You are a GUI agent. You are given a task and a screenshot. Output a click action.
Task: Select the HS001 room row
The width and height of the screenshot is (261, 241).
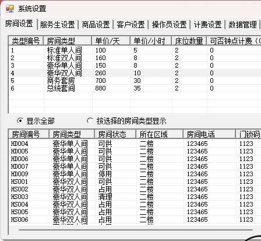[x=135, y=181]
